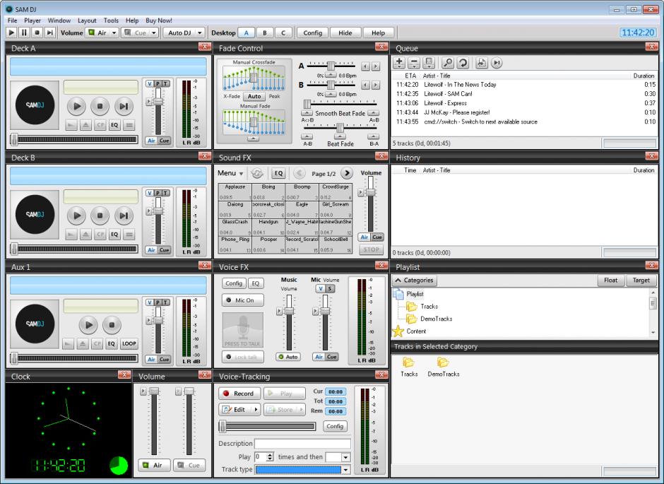Click the Voice-Tracking Description field
This screenshot has width=664, height=484.
[302, 443]
